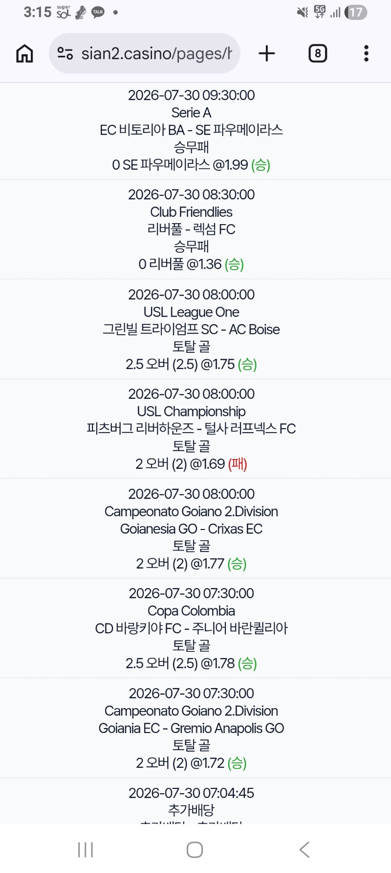Tap the site settings icon in address bar
The height and width of the screenshot is (873, 391).
pos(65,53)
